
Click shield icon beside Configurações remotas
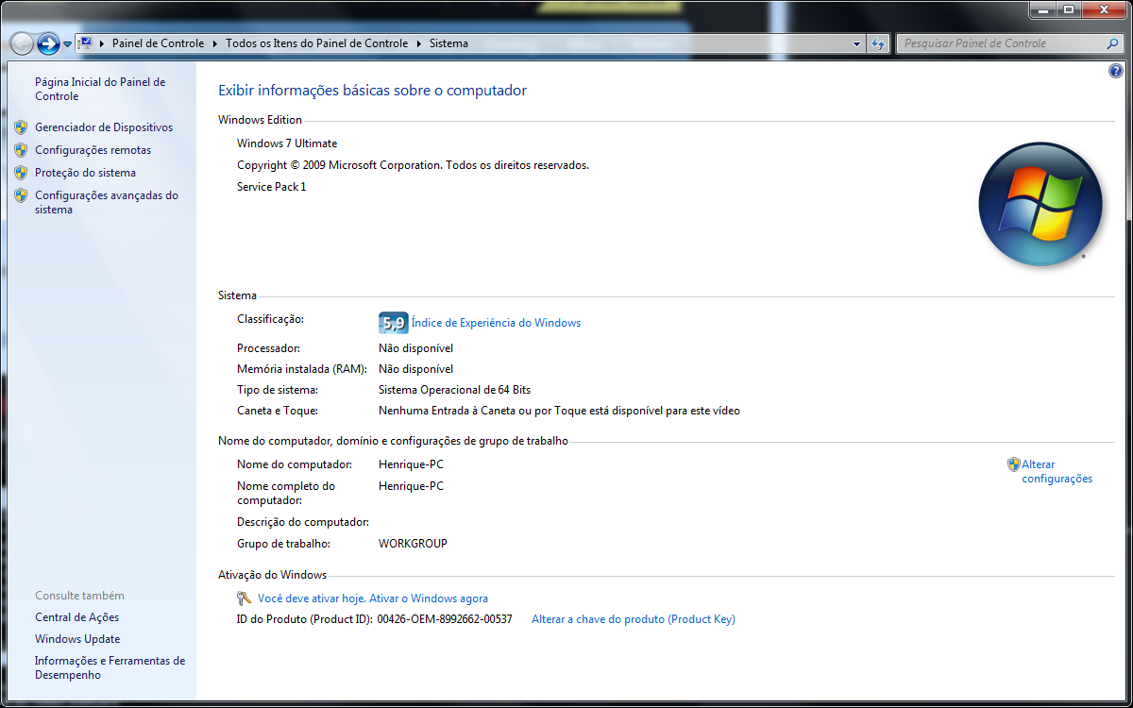21,150
